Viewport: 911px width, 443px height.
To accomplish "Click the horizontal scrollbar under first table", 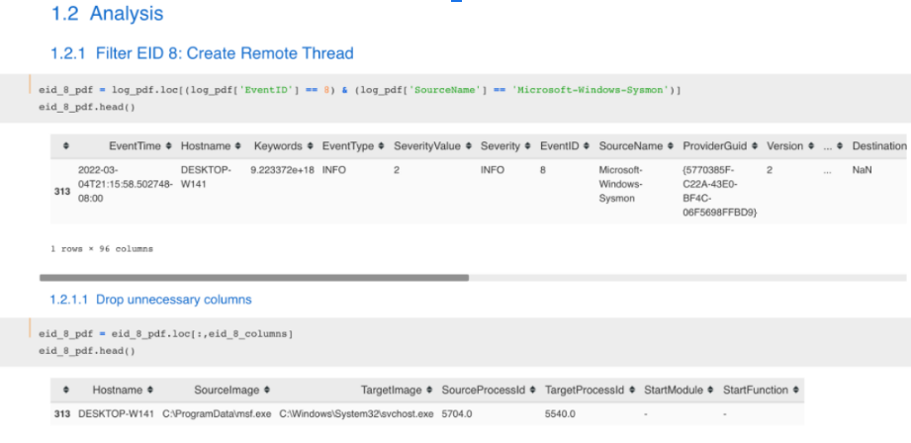I will coord(253,278).
